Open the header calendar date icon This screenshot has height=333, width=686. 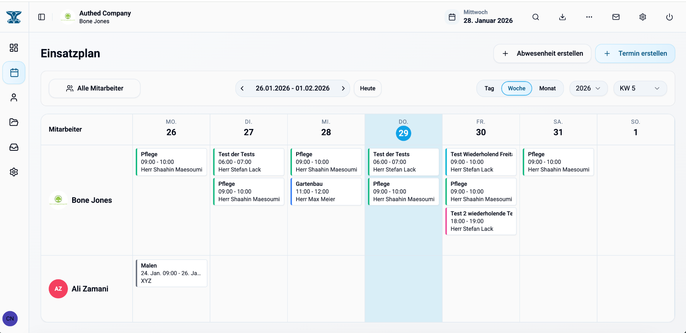point(452,17)
